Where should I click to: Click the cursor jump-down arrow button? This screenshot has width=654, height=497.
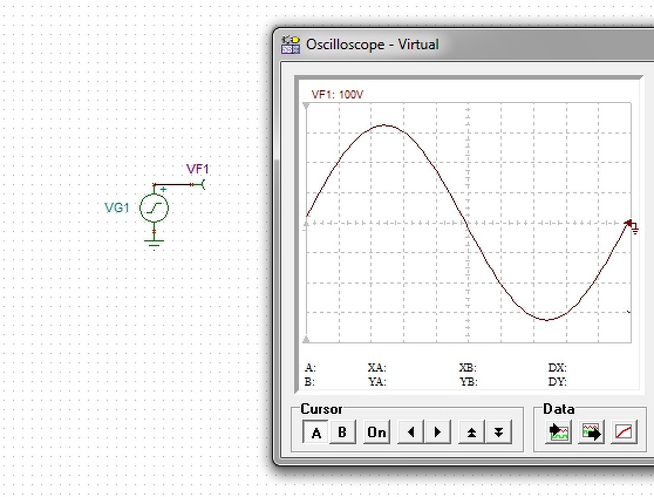pyautogui.click(x=499, y=433)
